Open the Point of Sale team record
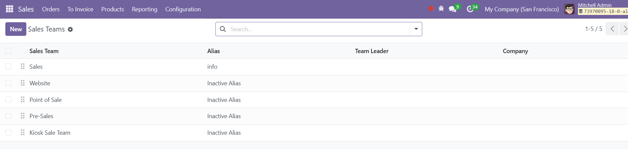 pos(45,100)
